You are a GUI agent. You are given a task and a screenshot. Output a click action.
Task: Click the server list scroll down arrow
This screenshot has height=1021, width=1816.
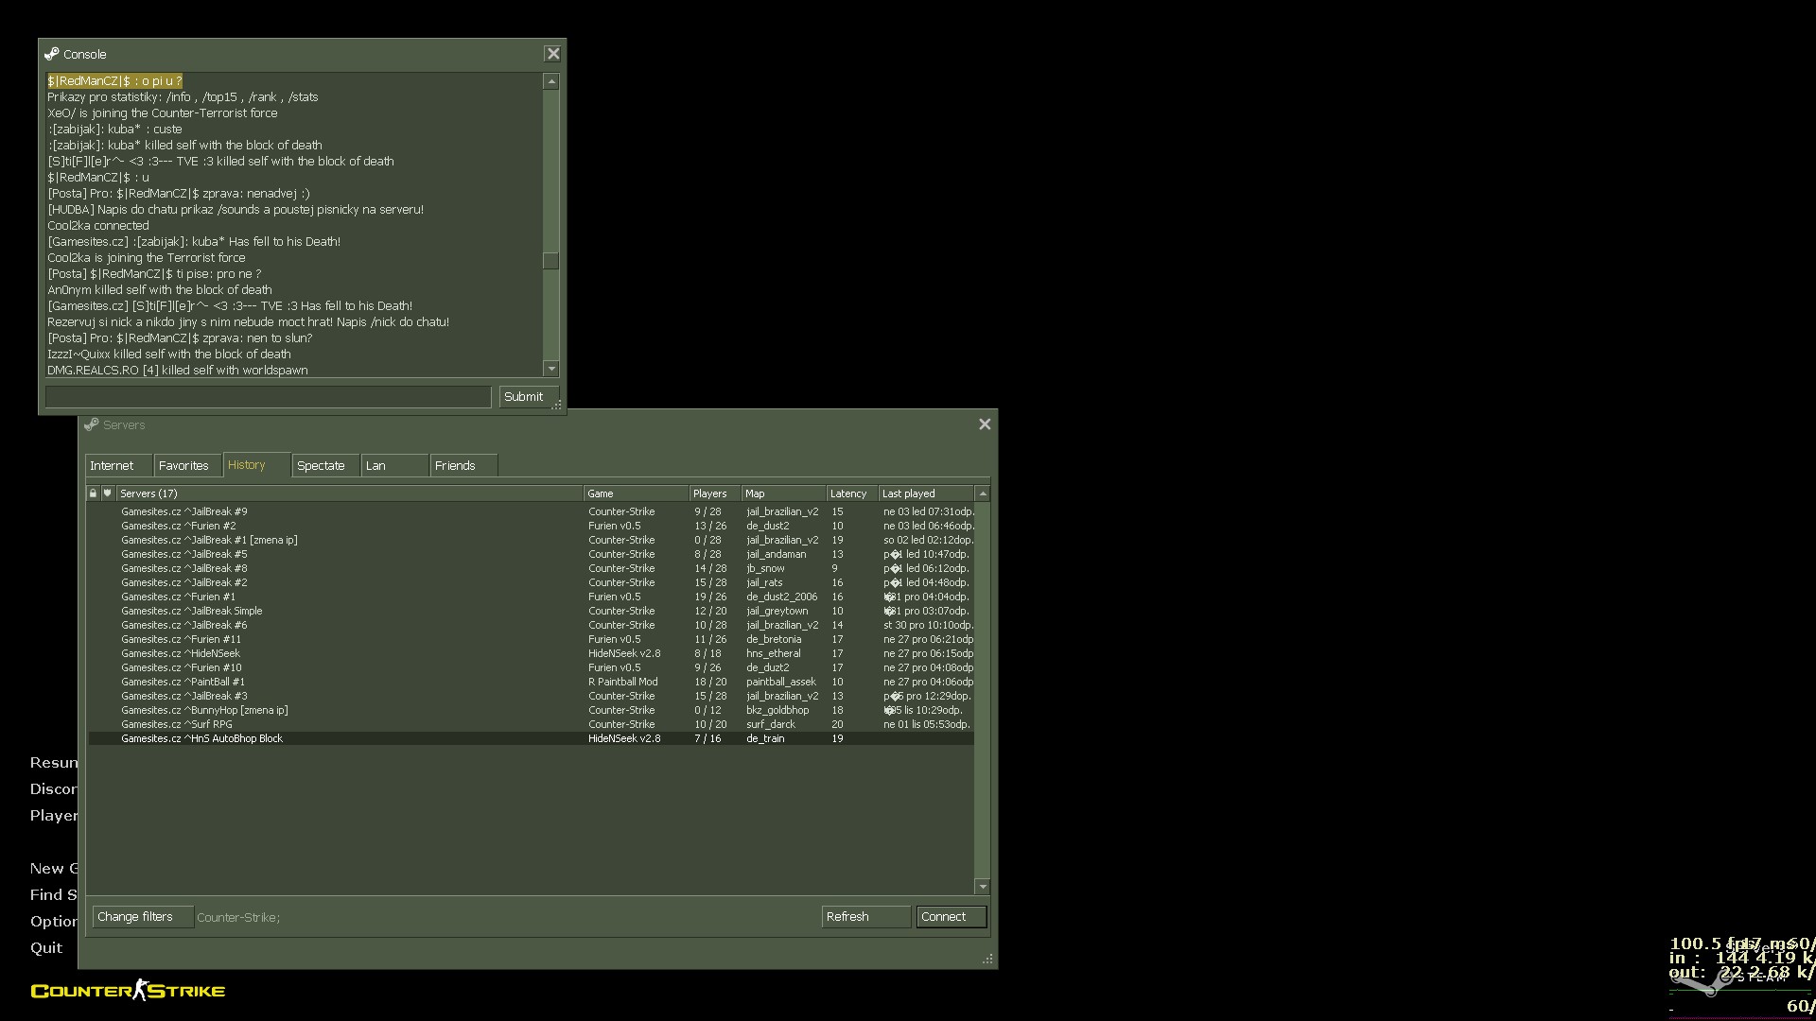[x=983, y=887]
